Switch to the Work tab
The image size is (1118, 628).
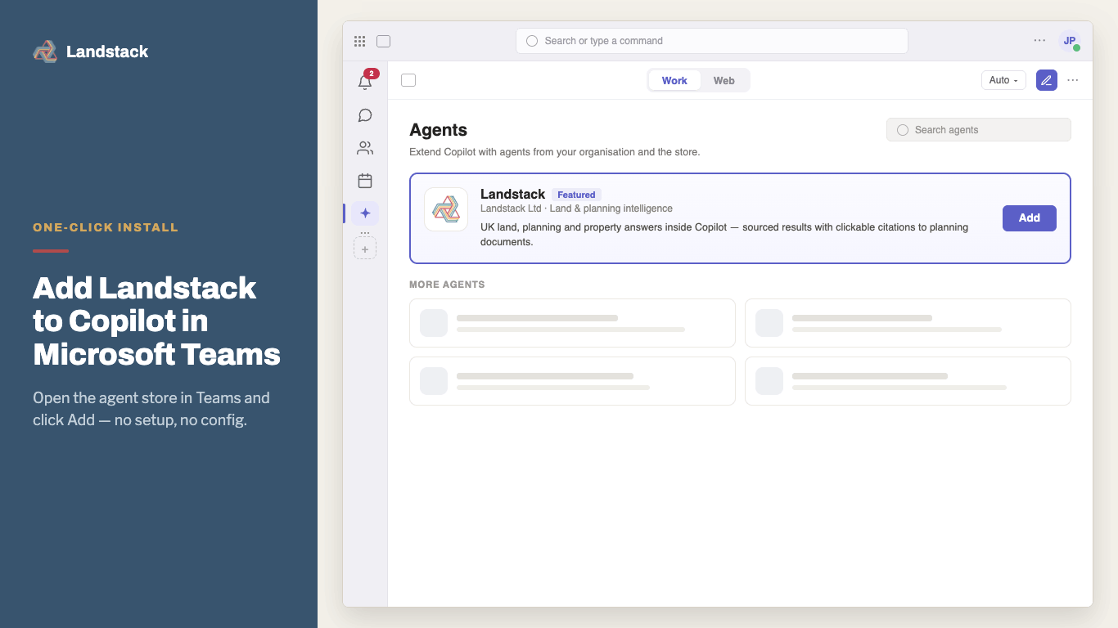(674, 80)
